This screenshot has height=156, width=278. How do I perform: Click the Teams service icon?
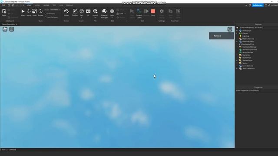240,63
